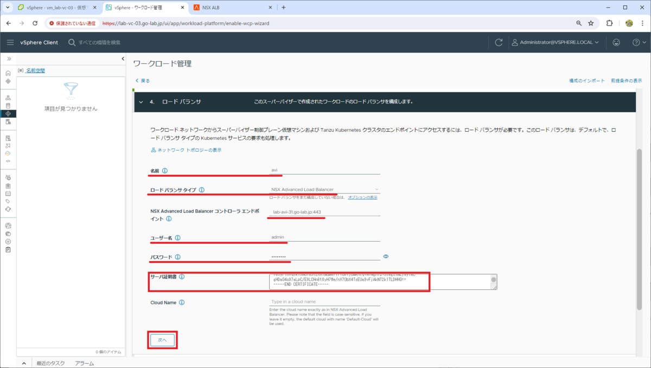This screenshot has width=651, height=368.
Task: Open the browser extensions puzzle icon
Action: [609, 23]
